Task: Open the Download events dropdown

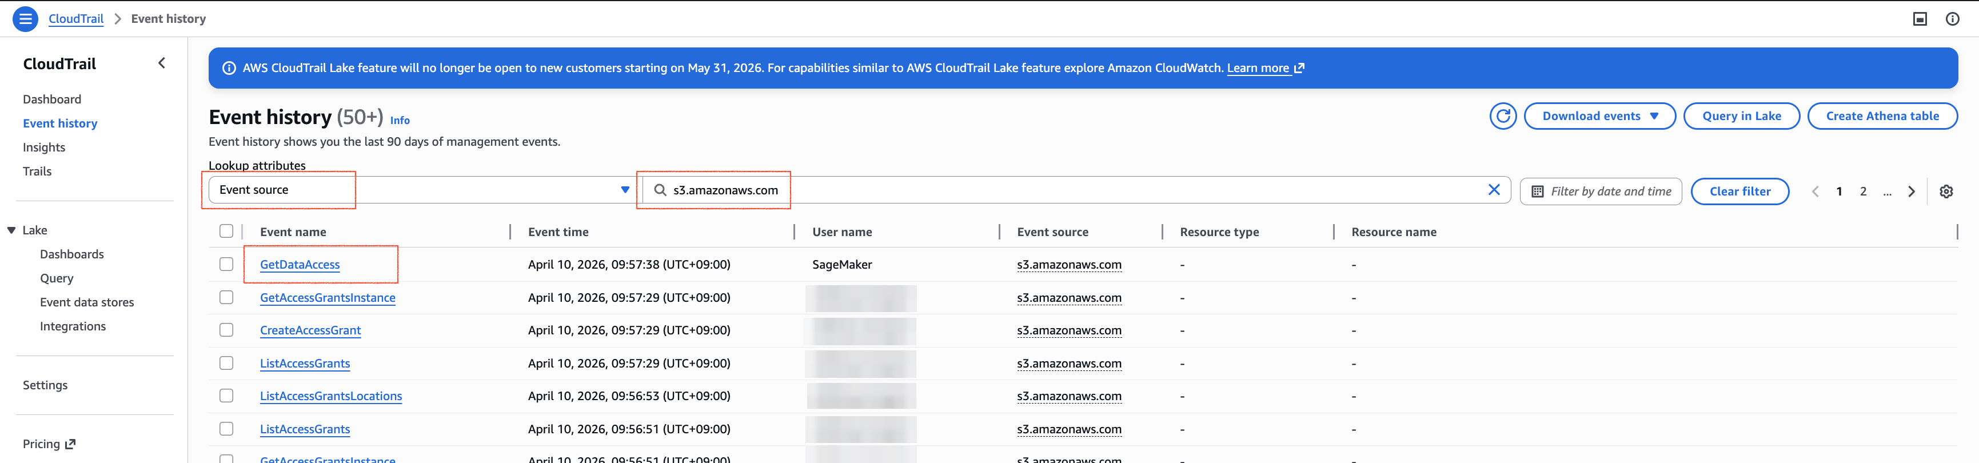Action: click(1599, 116)
